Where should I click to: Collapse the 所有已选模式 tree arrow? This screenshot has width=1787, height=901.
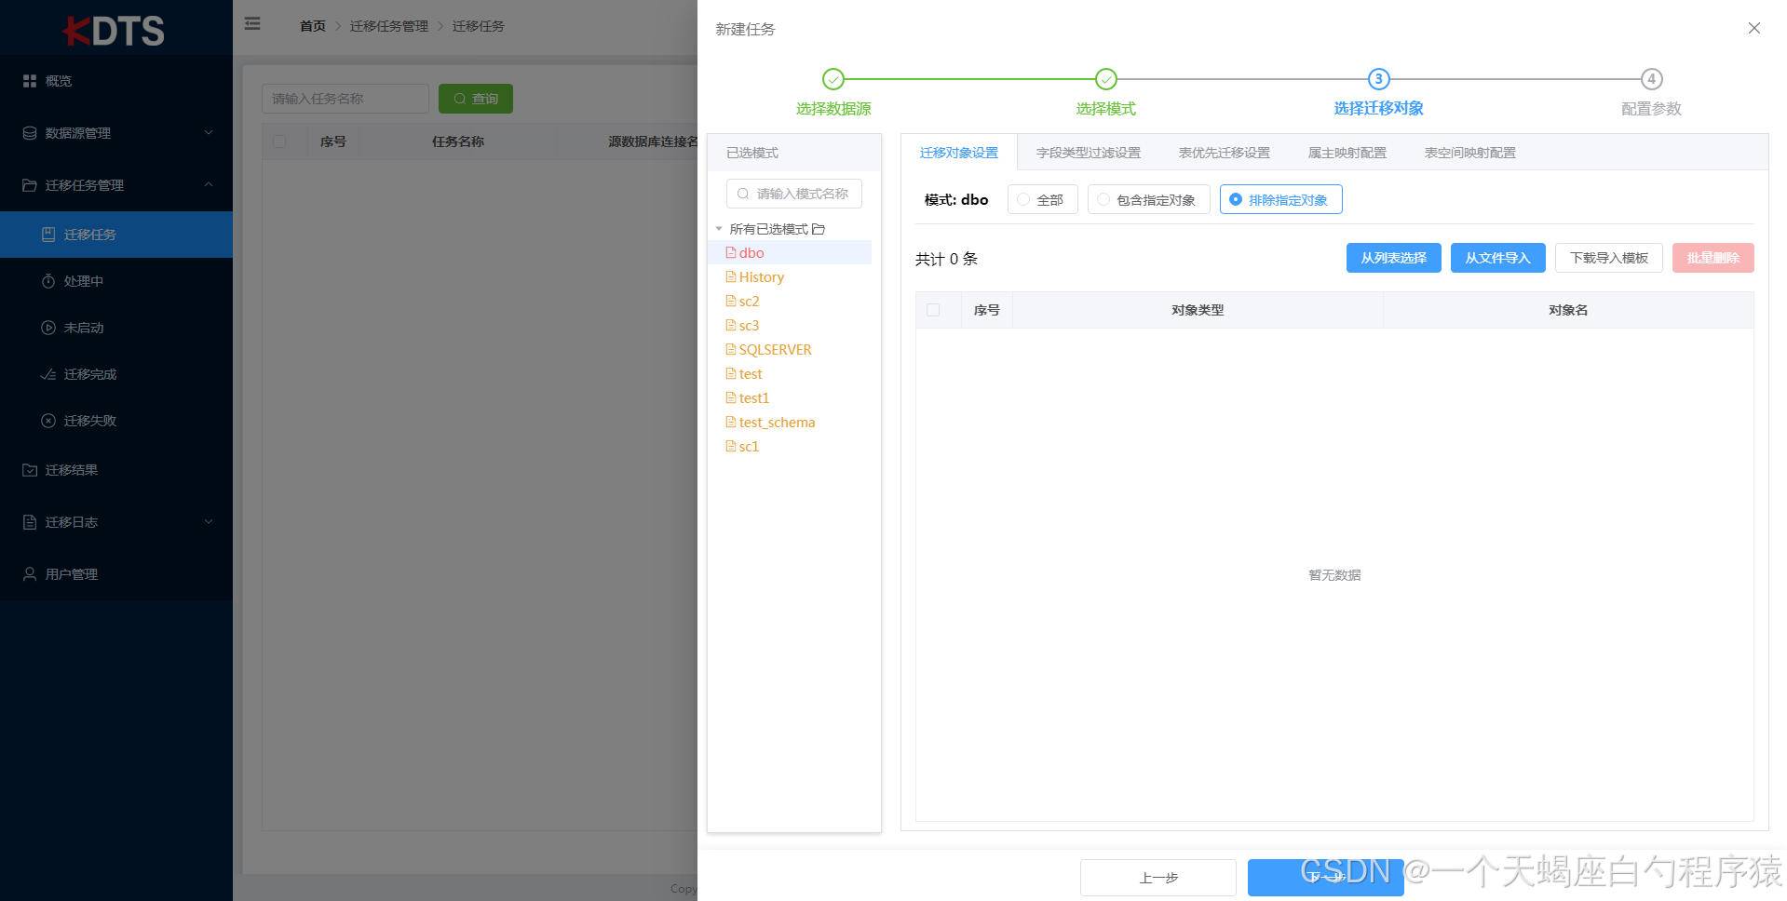click(719, 229)
